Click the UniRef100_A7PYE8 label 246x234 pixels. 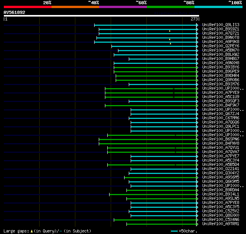pyautogui.click(x=221, y=203)
